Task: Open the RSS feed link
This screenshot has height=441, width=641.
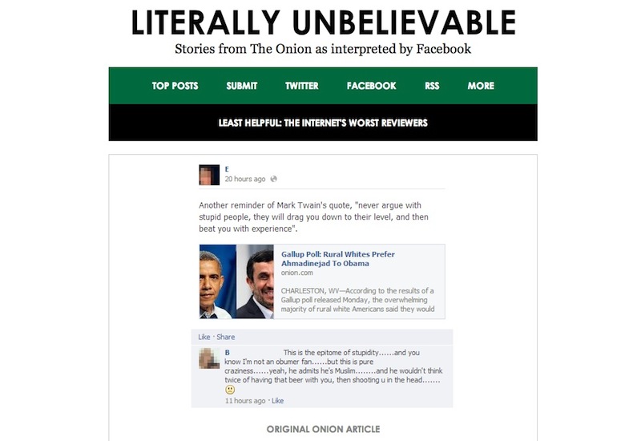Action: pos(432,86)
